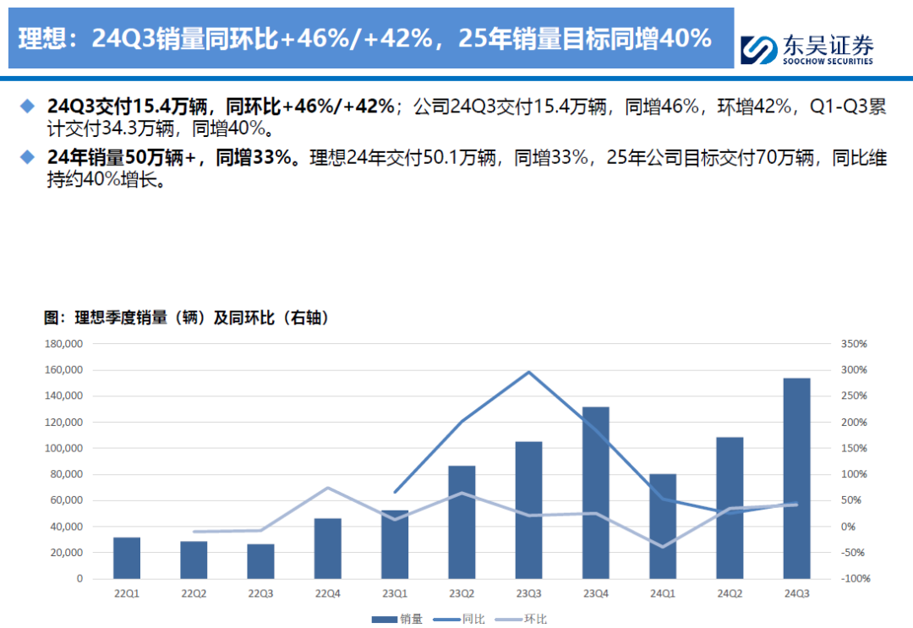Click the 东吴证券 company name text
The image size is (913, 628).
pos(828,45)
